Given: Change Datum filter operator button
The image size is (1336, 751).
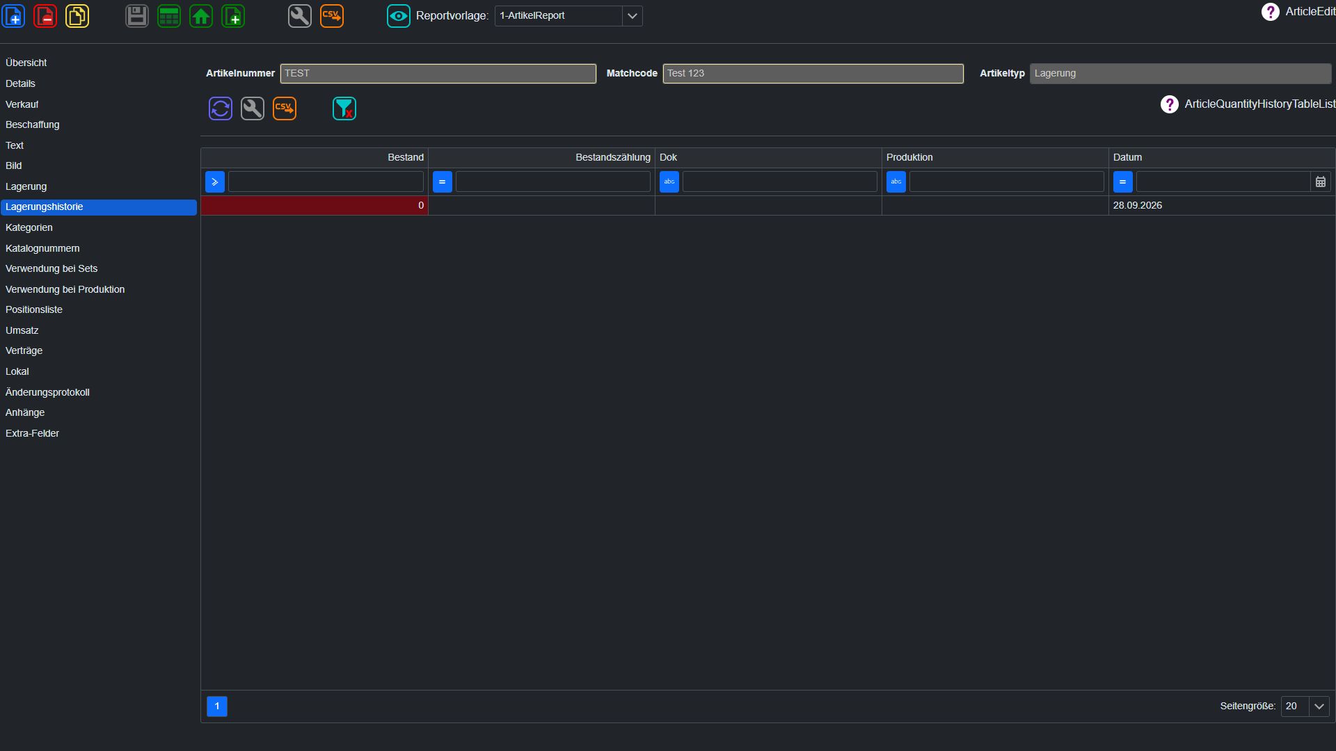Looking at the screenshot, I should 1123,182.
